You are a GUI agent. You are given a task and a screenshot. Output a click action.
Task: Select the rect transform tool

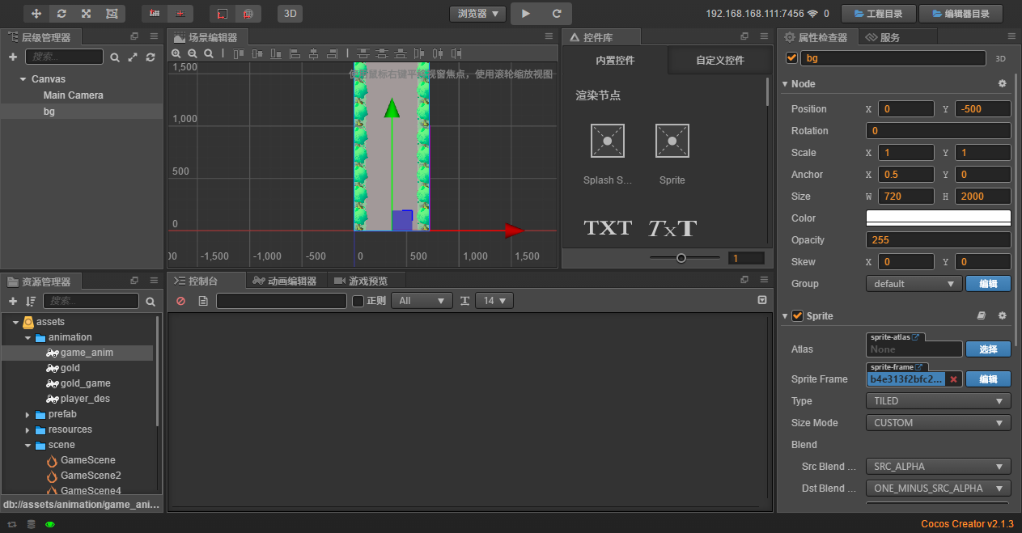111,14
